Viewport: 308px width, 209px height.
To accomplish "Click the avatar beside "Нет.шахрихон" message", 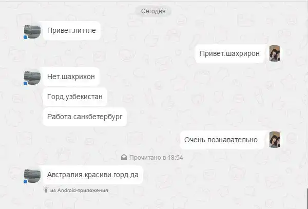I will click(x=32, y=78).
